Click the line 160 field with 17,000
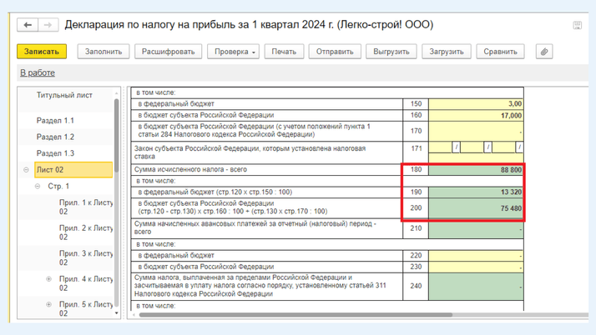596x335 pixels. pyautogui.click(x=476, y=115)
